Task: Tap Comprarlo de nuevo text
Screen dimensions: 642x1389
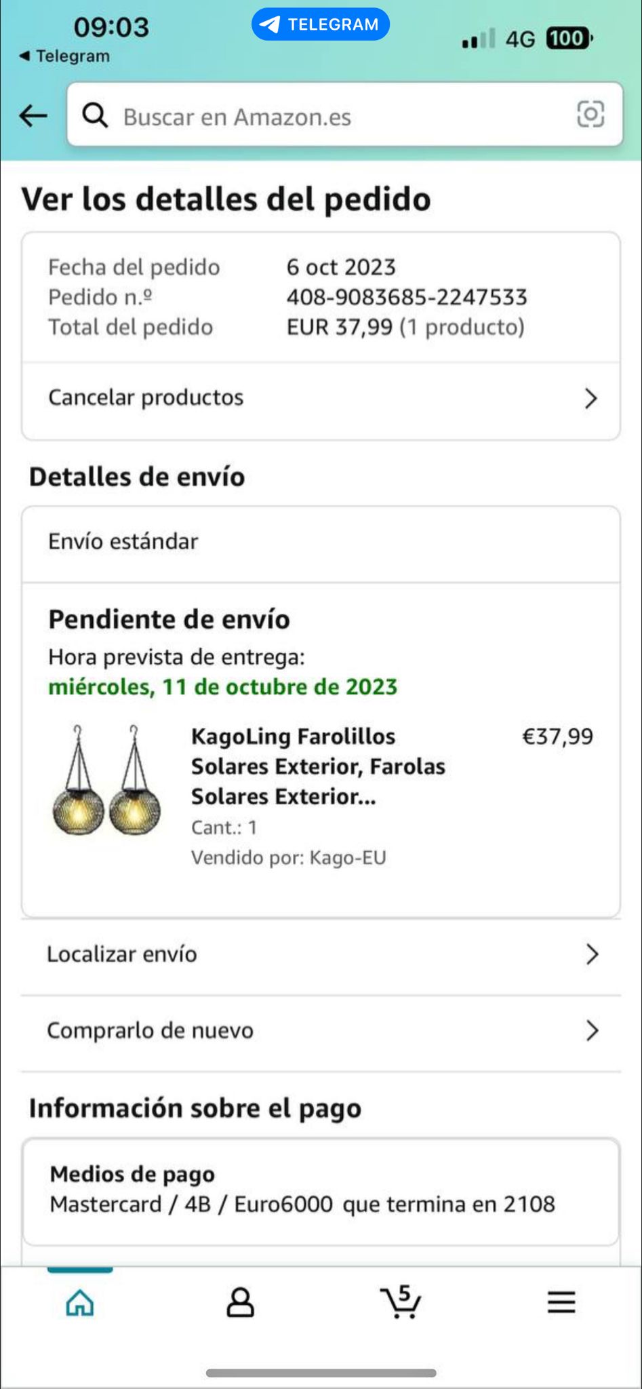Action: pyautogui.click(x=150, y=1031)
